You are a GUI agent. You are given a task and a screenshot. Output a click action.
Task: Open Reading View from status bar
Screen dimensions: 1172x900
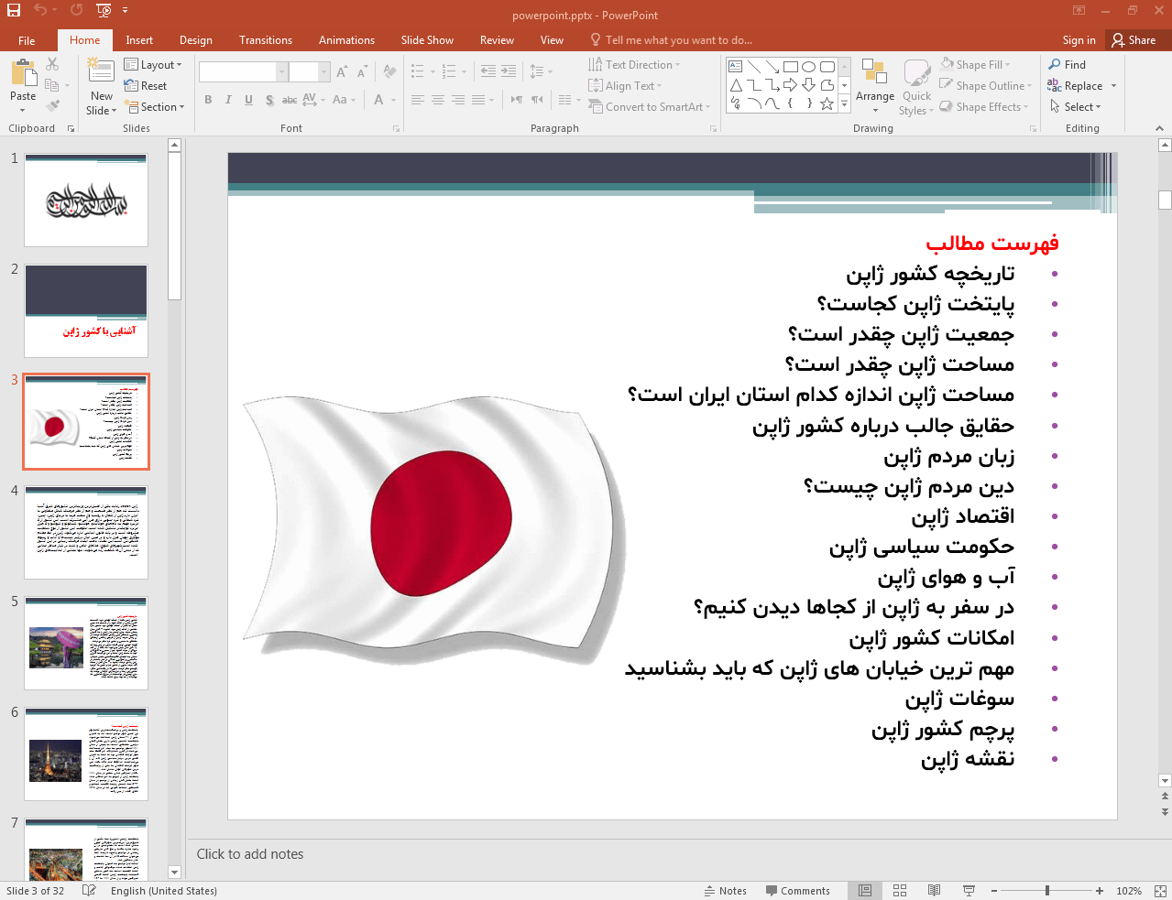pos(934,891)
